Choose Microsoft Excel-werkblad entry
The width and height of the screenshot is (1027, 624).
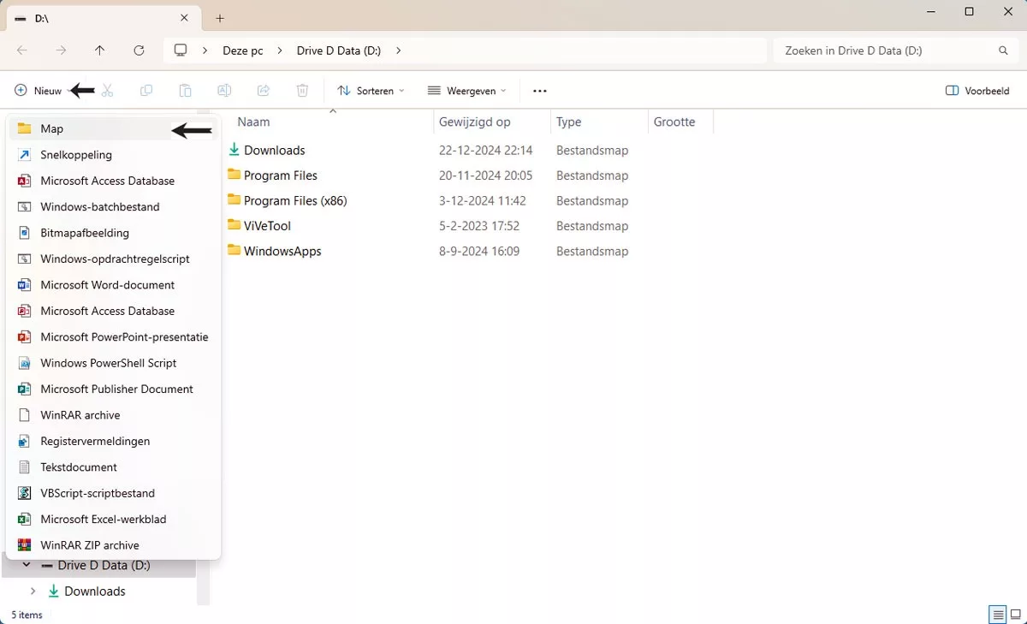pos(113,519)
